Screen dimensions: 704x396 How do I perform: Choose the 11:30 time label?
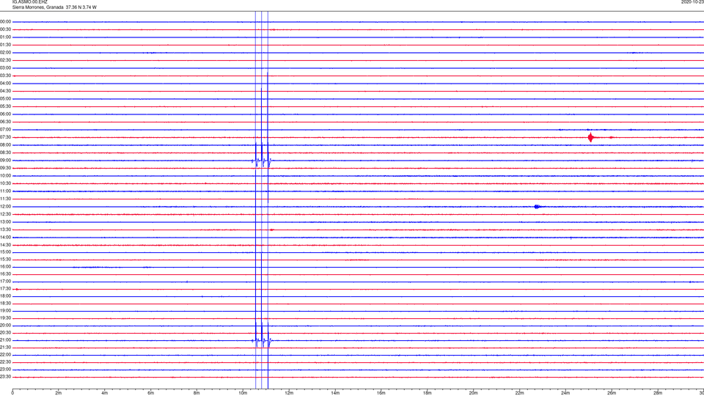click(x=5, y=199)
